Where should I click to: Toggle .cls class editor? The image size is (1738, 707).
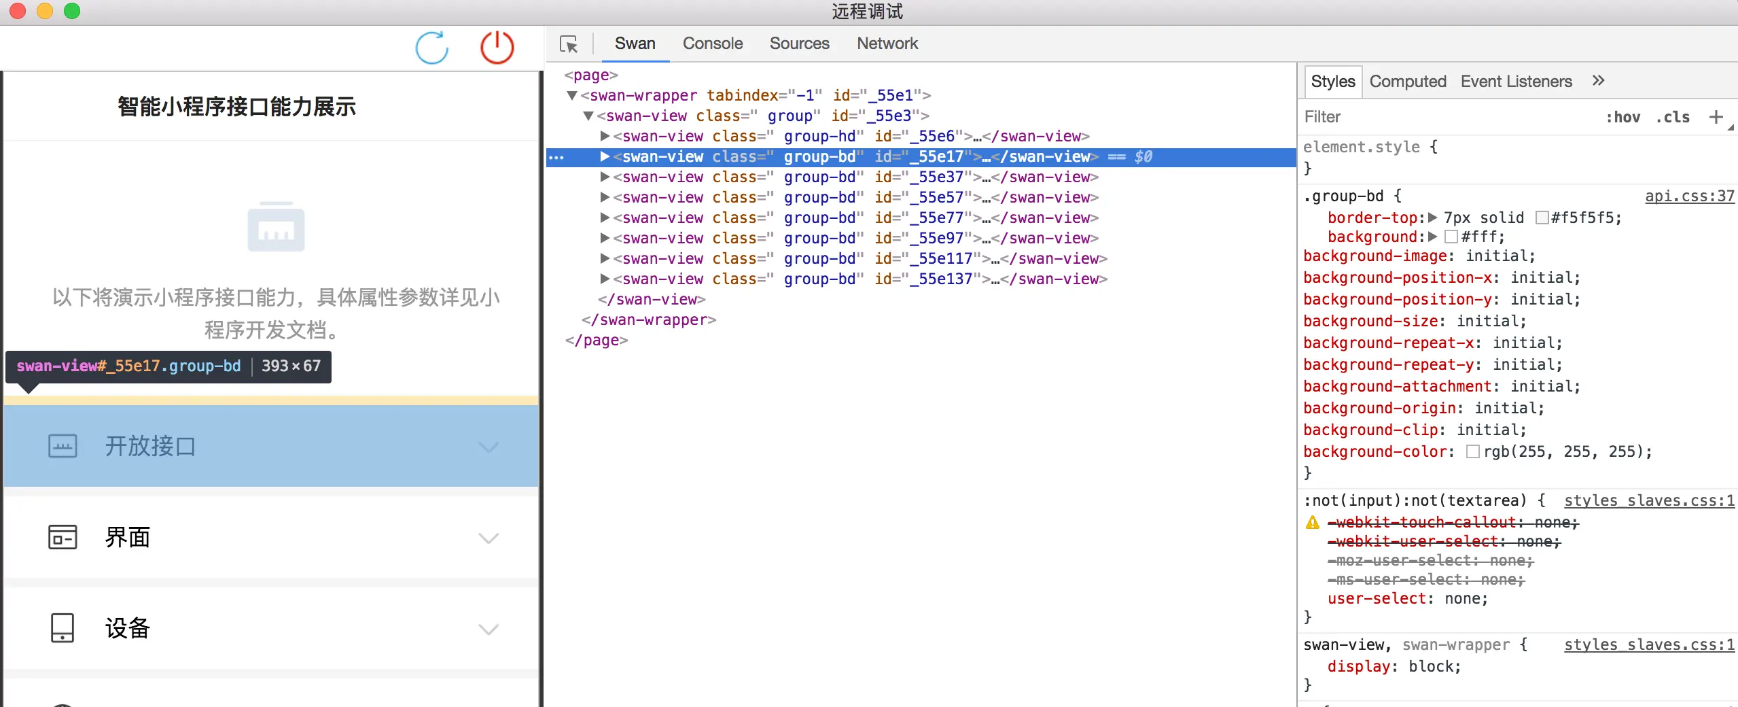[x=1673, y=117]
